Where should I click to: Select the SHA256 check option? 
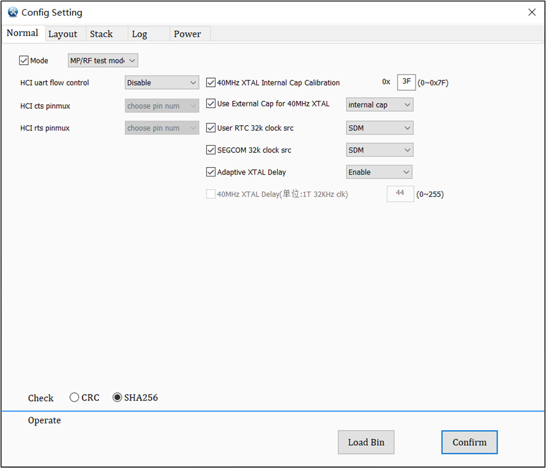pos(118,397)
